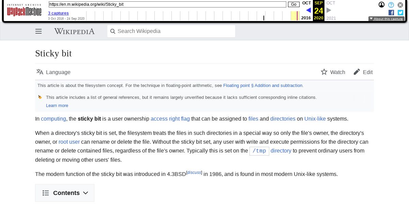The image size is (409, 214).
Task: Click the /tmp code link
Action: [x=259, y=151]
